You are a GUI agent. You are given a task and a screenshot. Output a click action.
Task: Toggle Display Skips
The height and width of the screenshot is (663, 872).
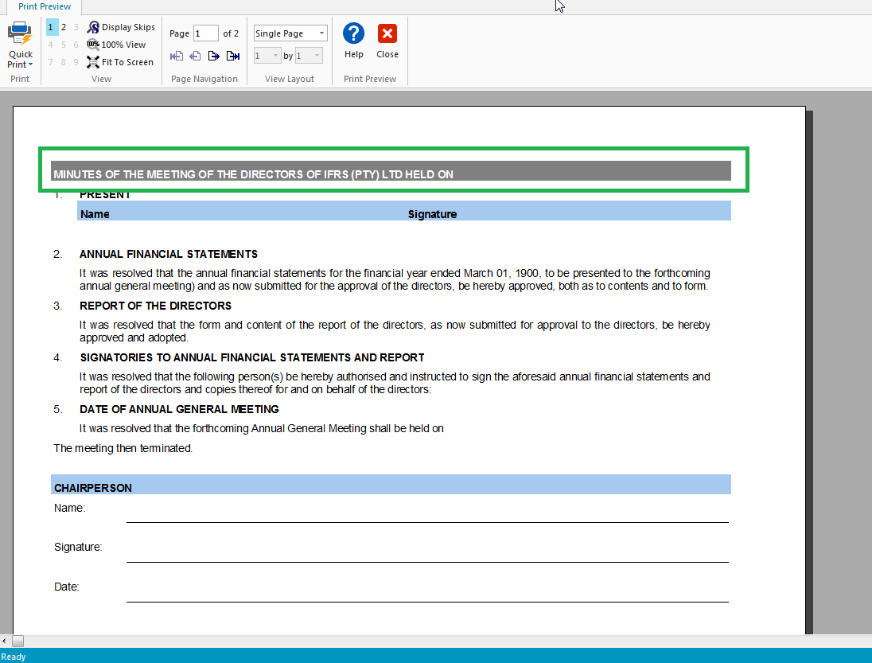[x=121, y=27]
